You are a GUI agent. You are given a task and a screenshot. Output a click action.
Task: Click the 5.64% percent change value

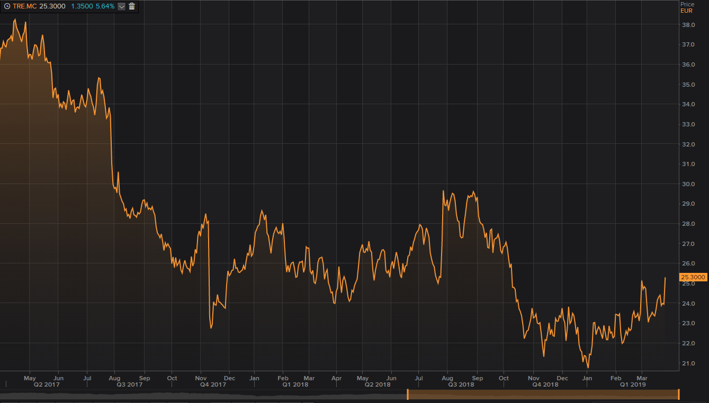point(105,6)
